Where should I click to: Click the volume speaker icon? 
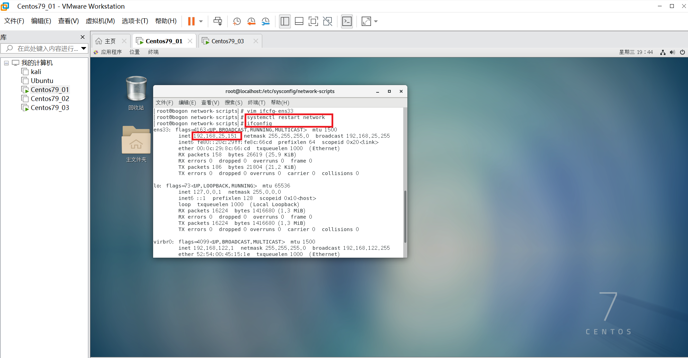[672, 52]
